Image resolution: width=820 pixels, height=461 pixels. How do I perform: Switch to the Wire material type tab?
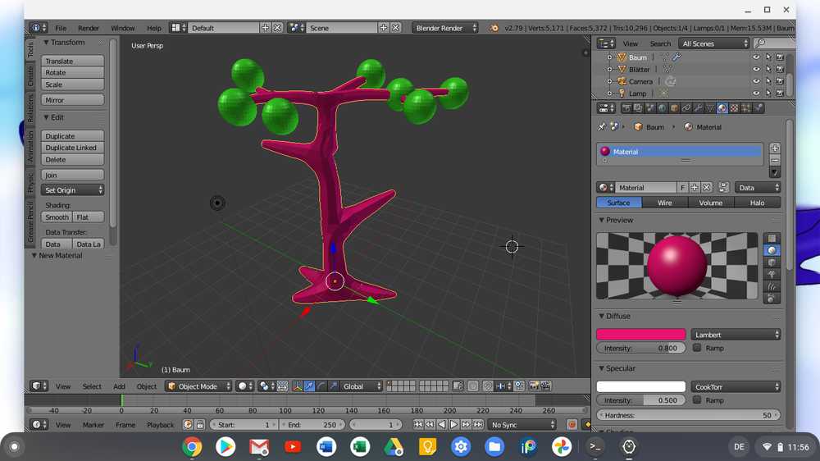tap(664, 203)
